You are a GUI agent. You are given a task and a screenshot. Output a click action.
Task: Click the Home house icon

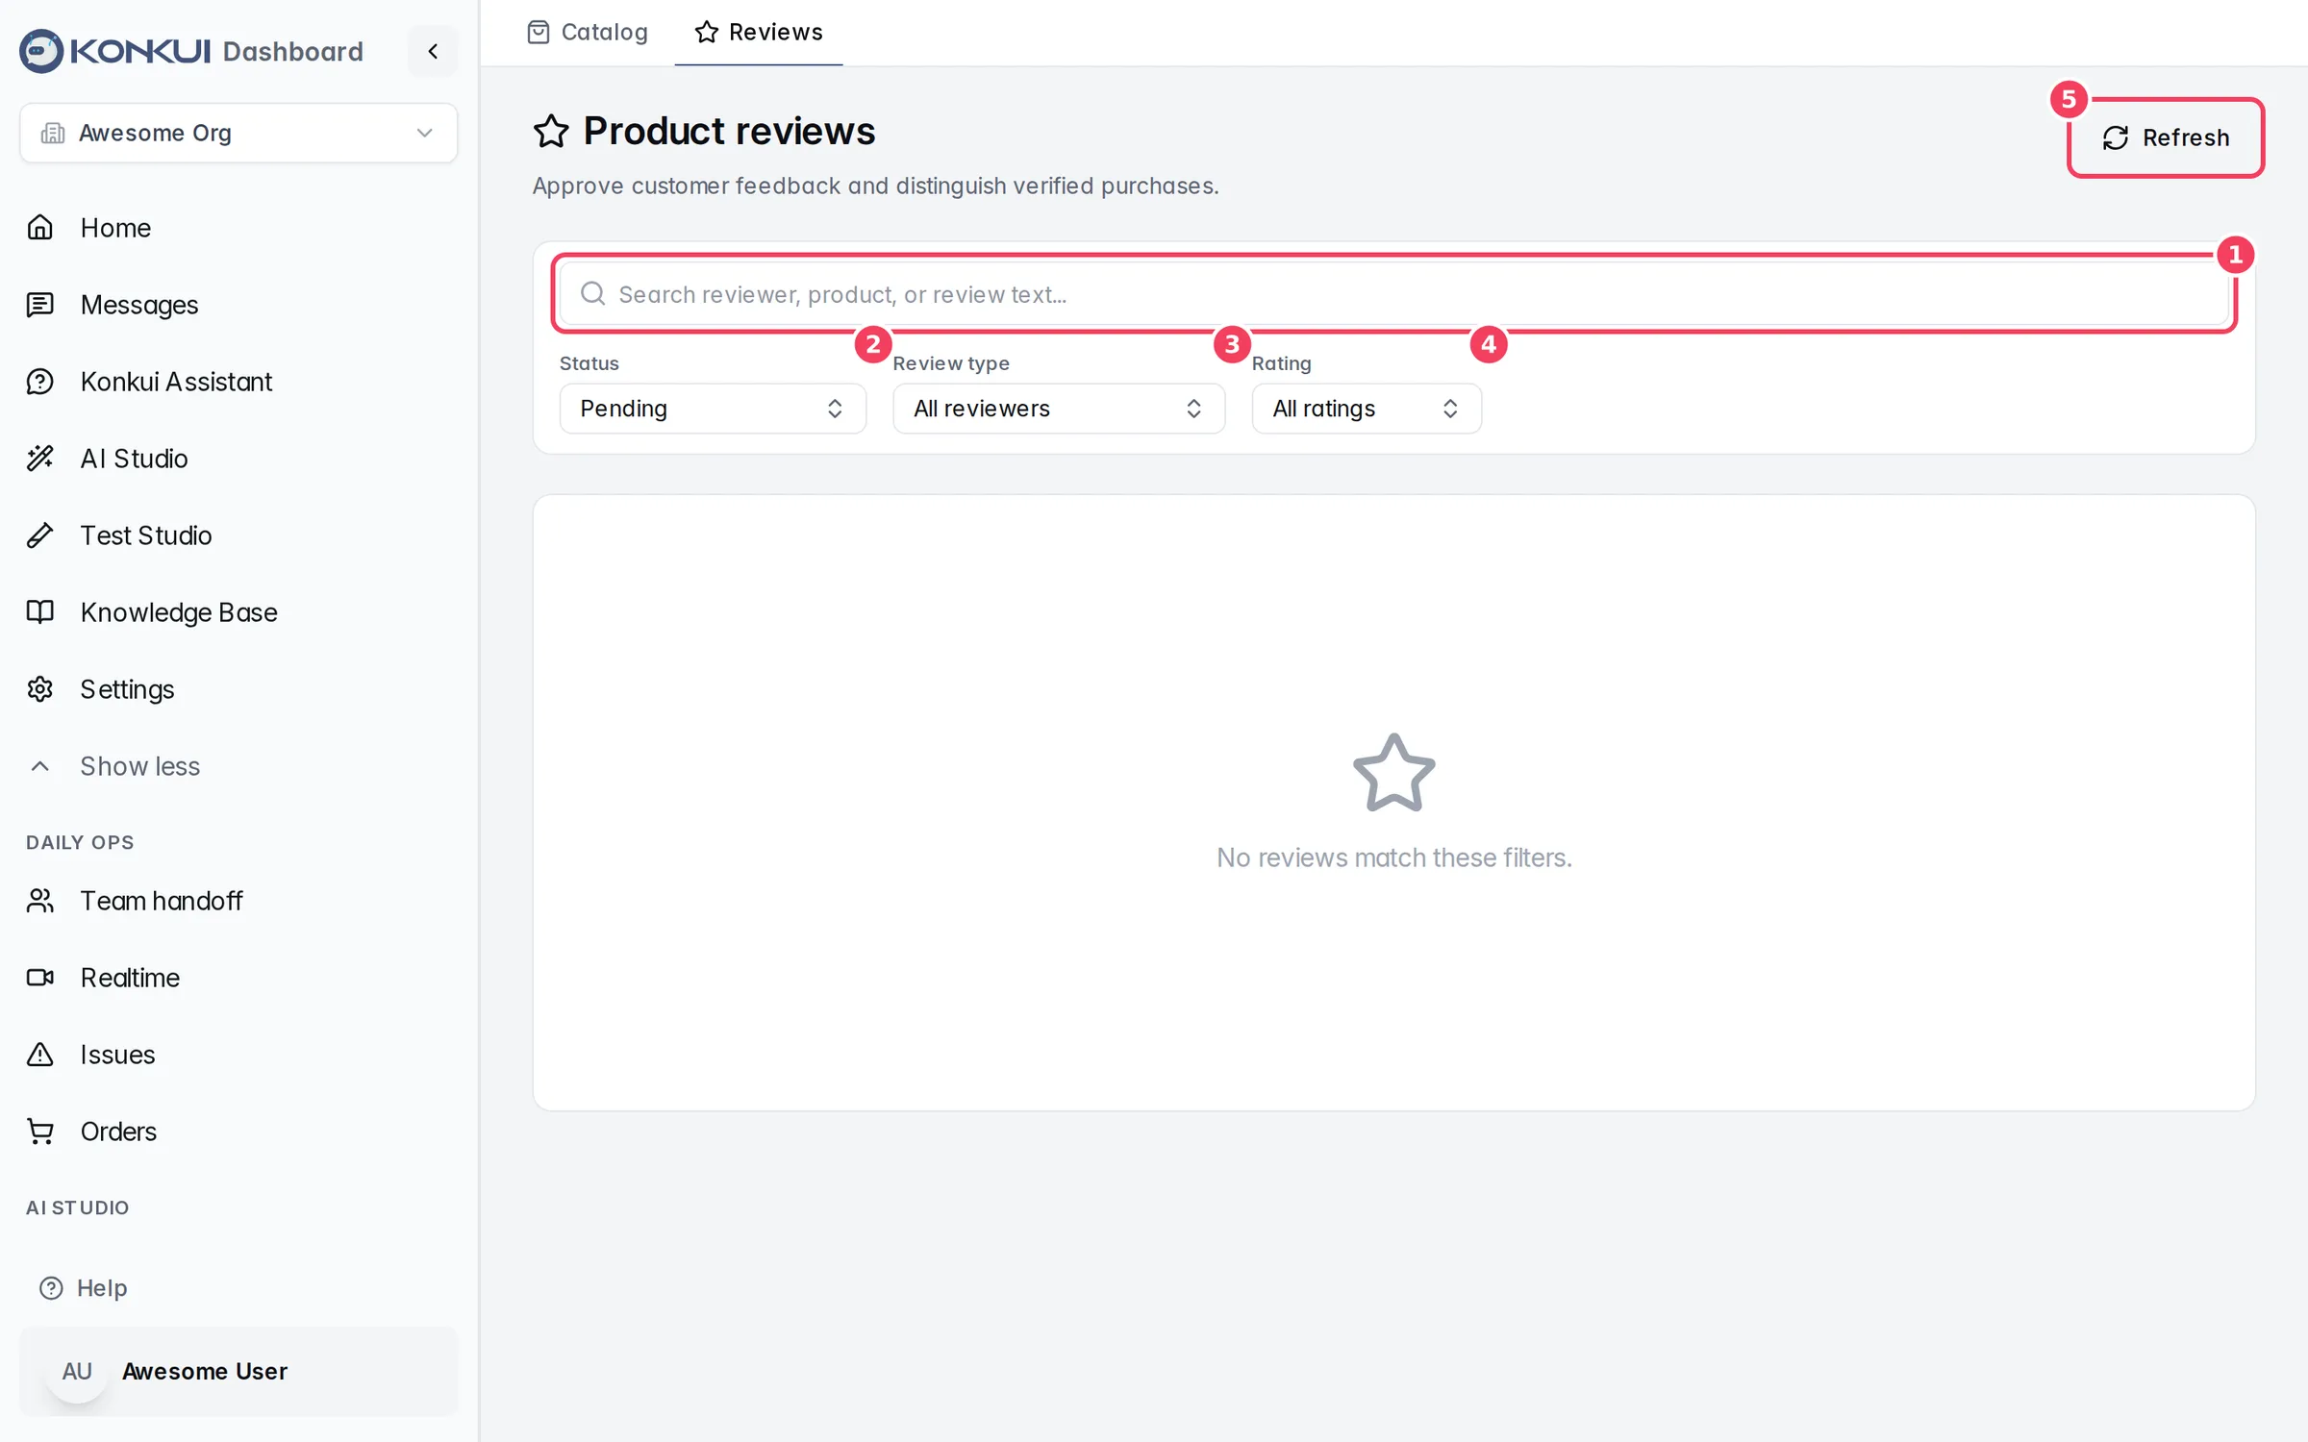(40, 228)
